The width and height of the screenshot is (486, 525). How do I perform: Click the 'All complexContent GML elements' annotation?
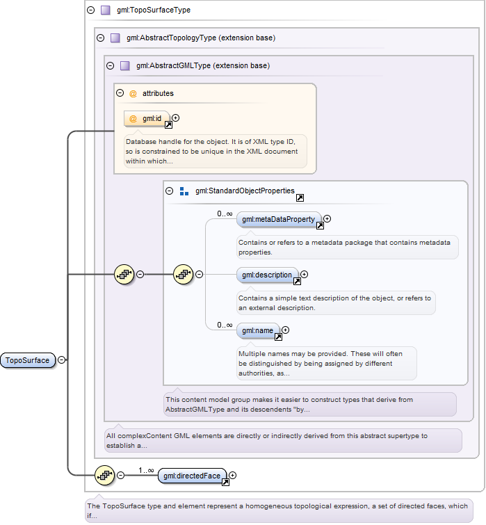[283, 440]
